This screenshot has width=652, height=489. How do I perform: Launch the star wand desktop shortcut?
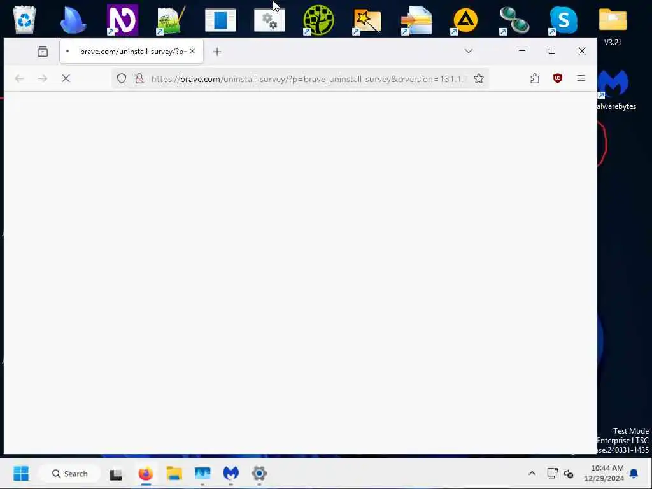coord(367,20)
